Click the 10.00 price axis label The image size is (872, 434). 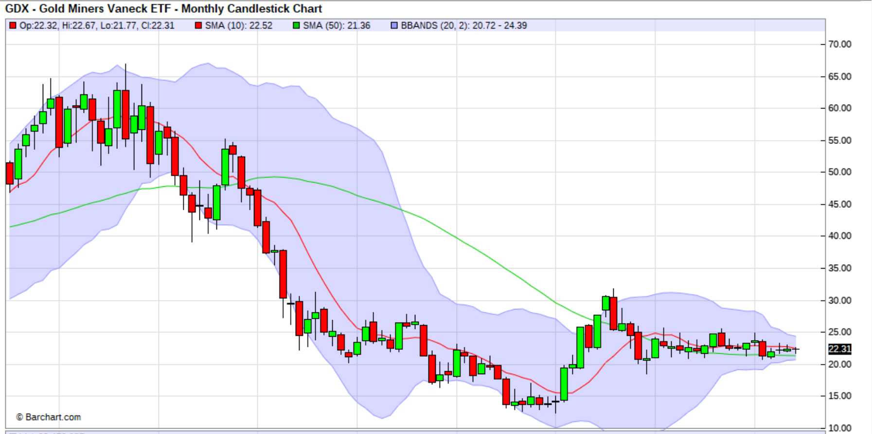click(x=840, y=428)
